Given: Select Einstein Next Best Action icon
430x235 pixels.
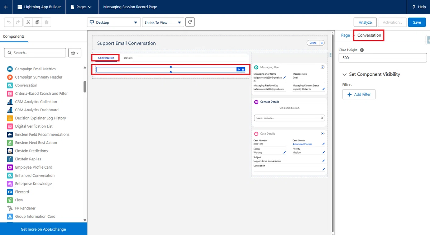Looking at the screenshot, I should pyautogui.click(x=10, y=142).
